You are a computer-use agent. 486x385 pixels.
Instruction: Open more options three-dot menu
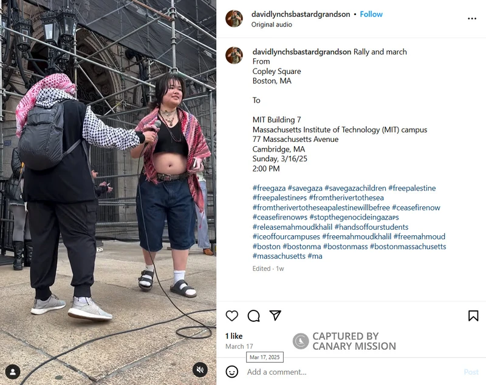coord(472,19)
